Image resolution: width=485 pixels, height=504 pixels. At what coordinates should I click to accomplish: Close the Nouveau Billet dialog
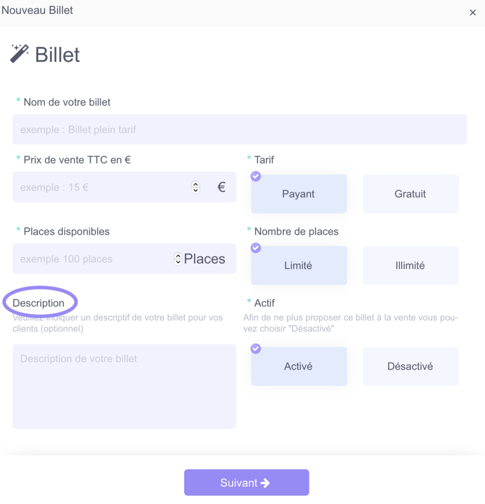(x=473, y=12)
